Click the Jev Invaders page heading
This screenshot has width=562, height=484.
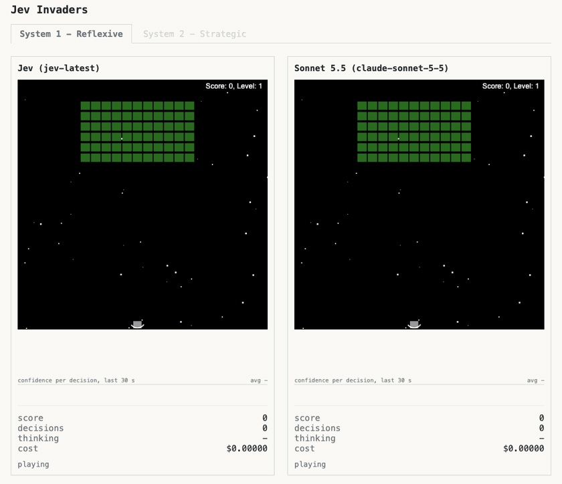tap(49, 9)
